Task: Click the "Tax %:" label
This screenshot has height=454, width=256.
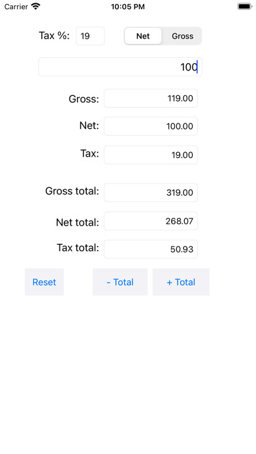Action: [x=54, y=36]
